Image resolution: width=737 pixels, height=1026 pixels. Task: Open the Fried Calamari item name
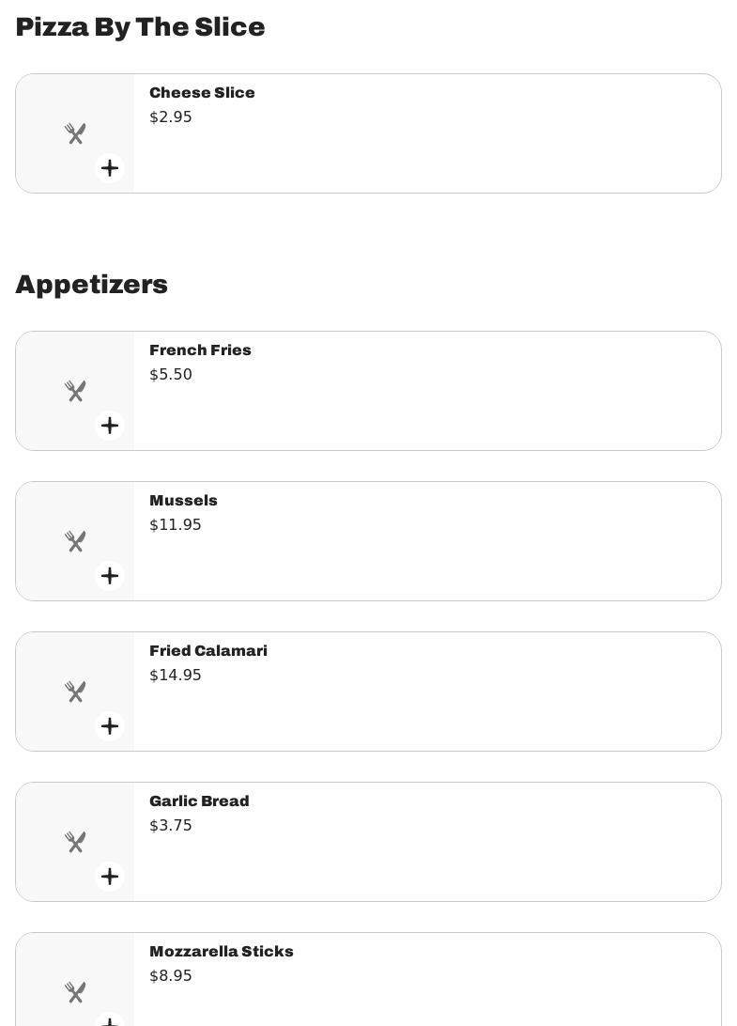[x=208, y=651]
